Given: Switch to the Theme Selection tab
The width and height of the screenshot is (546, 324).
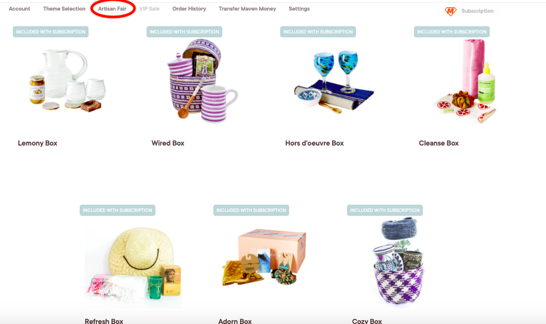Looking at the screenshot, I should click(x=64, y=9).
